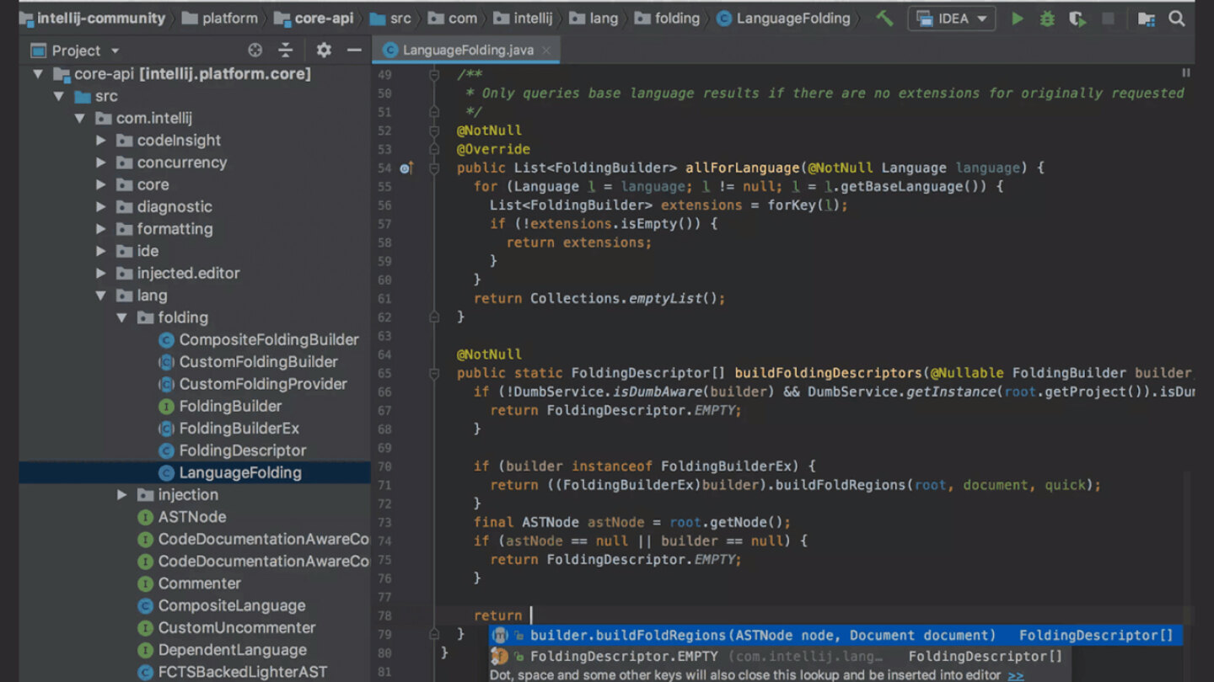Expand the diagnostic package

click(101, 207)
